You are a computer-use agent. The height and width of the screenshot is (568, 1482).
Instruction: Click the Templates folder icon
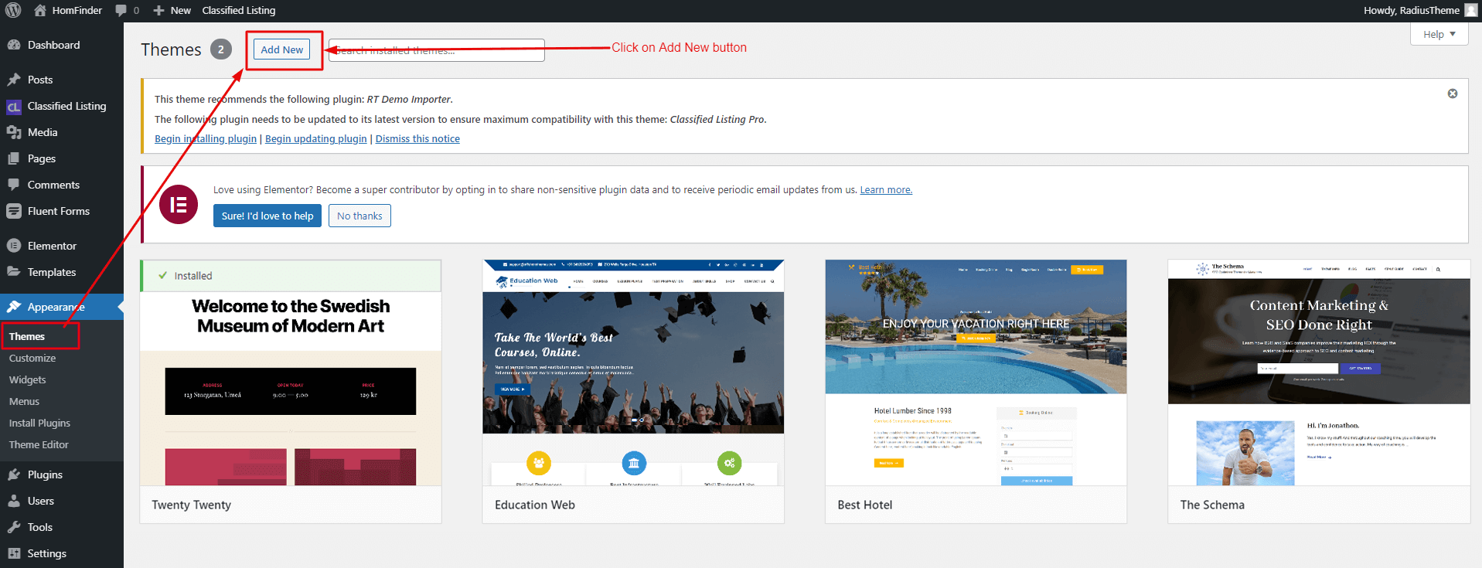pos(14,272)
